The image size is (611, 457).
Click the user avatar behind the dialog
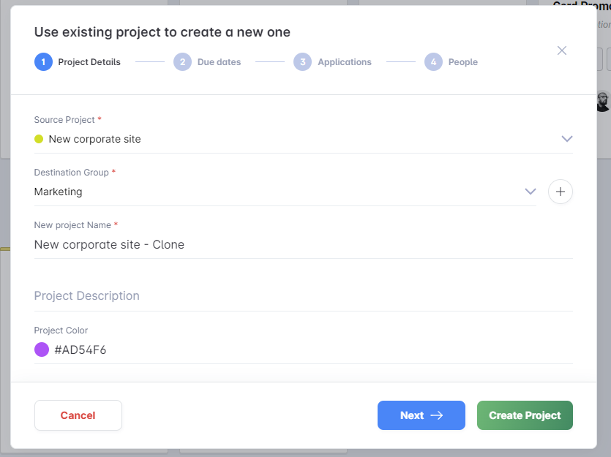point(603,102)
